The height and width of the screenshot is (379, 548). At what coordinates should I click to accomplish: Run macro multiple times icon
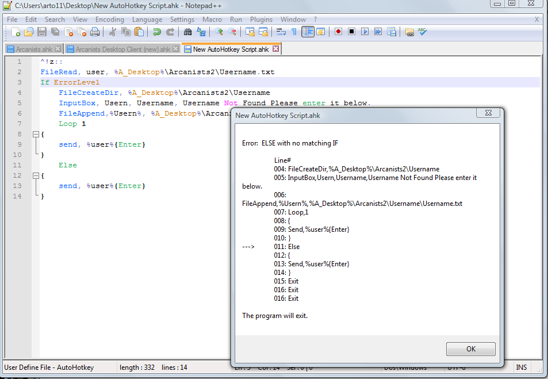tap(378, 32)
